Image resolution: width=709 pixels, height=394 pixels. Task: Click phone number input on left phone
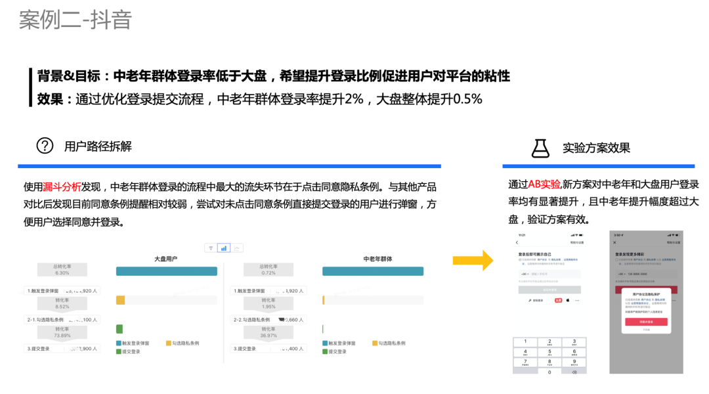coord(556,274)
